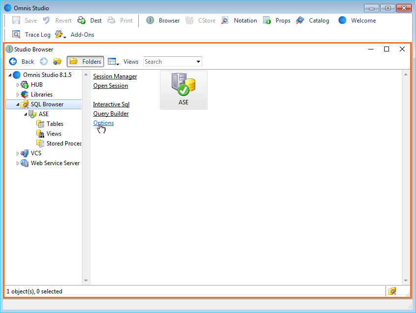Viewport: 416px width, 313px height.
Task: Expand the Web Service Server node
Action: pos(18,164)
